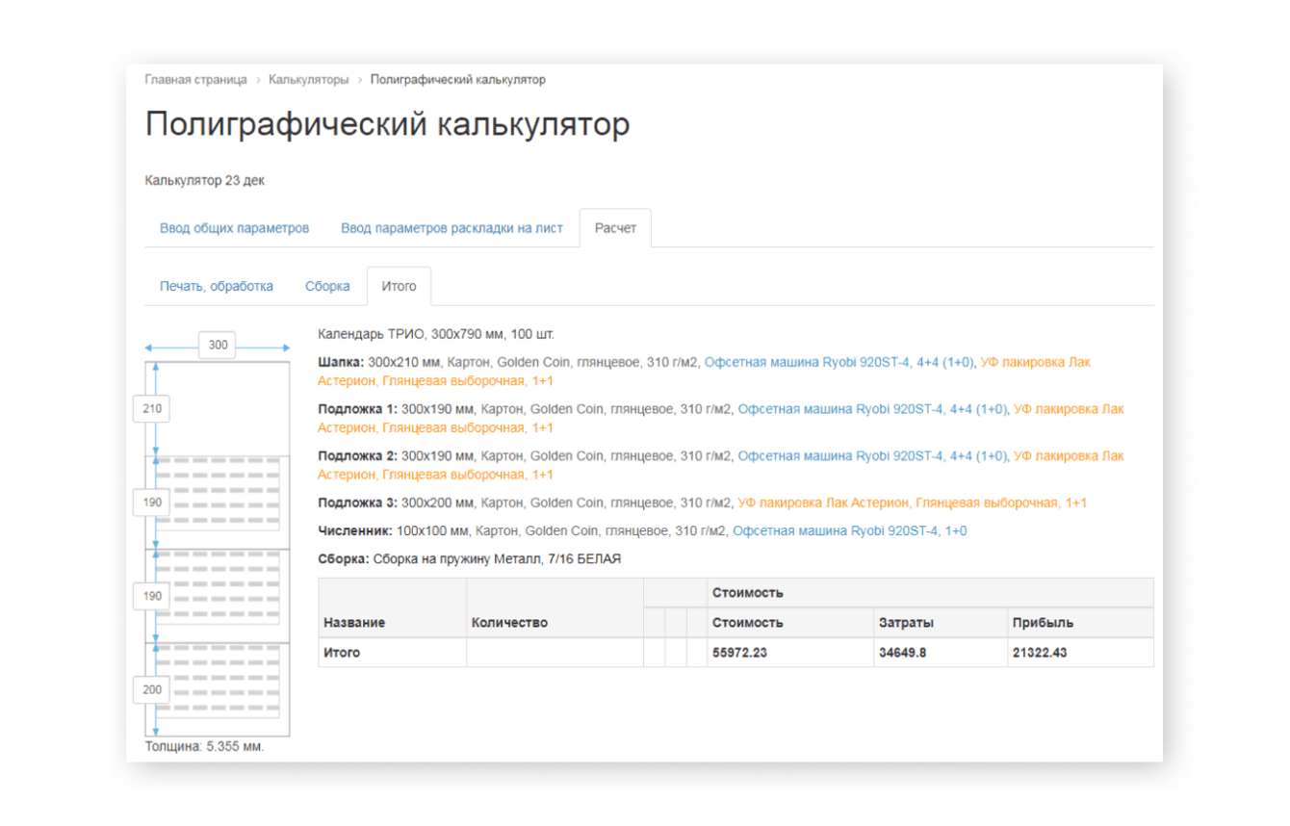The height and width of the screenshot is (826, 1290).
Task: Follow the Ryobi offset machine link in Подложка 2
Action: (x=871, y=456)
